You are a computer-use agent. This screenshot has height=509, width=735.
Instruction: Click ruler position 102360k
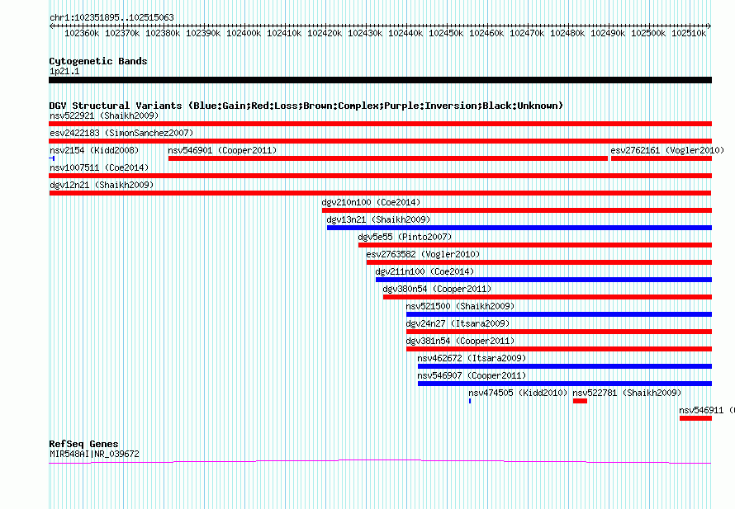pyautogui.click(x=82, y=33)
